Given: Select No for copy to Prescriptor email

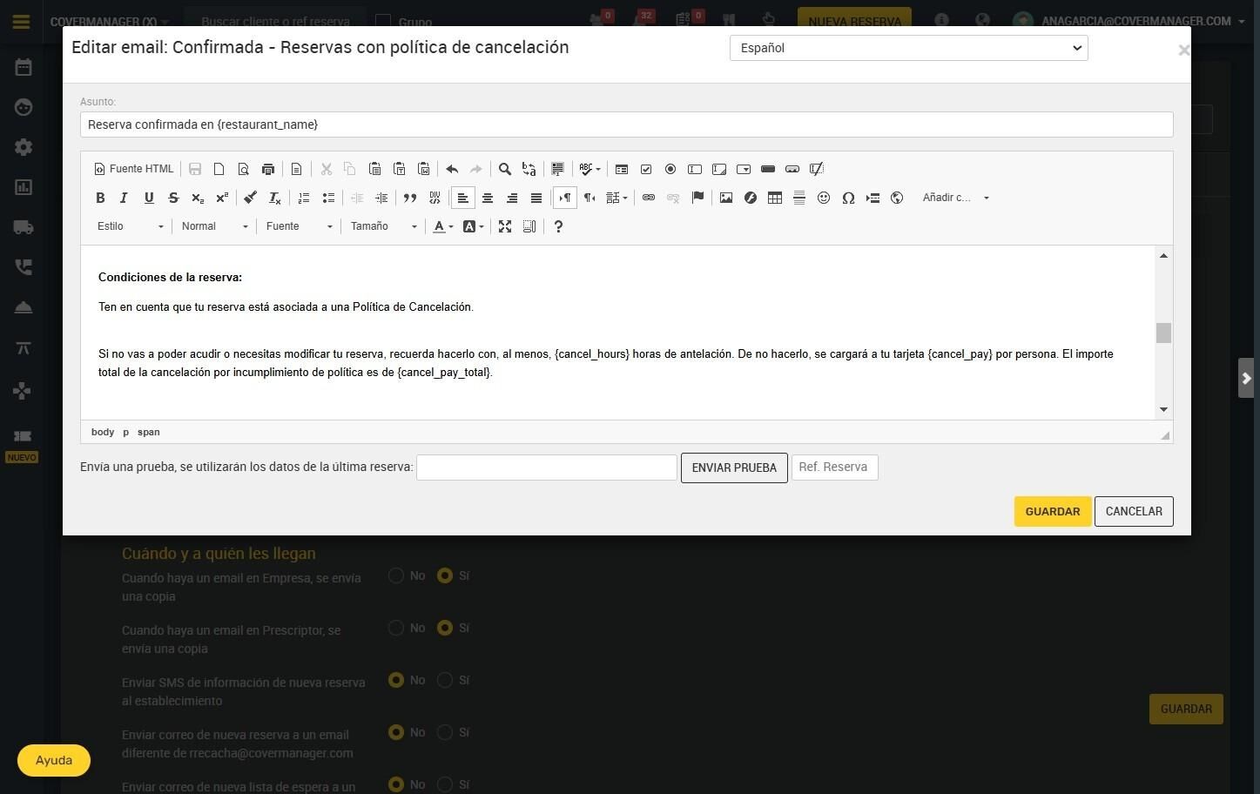Looking at the screenshot, I should pos(396,628).
